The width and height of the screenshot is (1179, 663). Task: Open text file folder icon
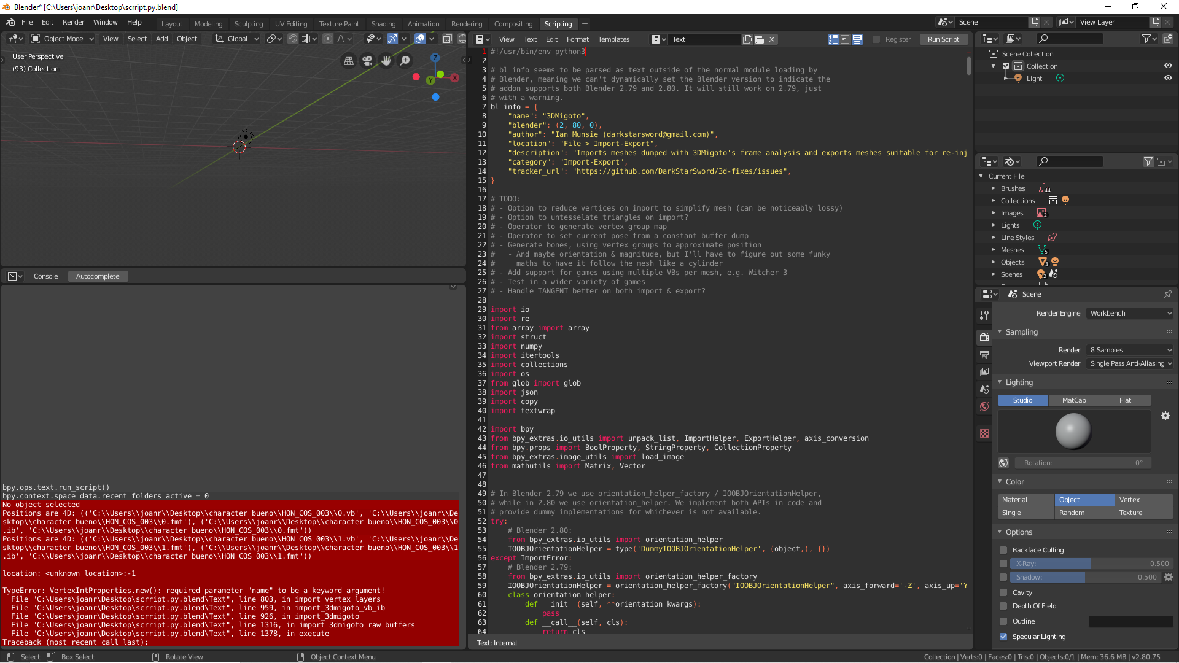(760, 39)
